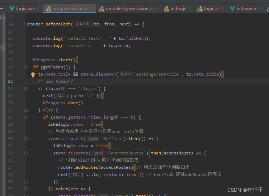This screenshot has width=269, height=196.
Task: Open the login.js tab
Action: [211, 9]
